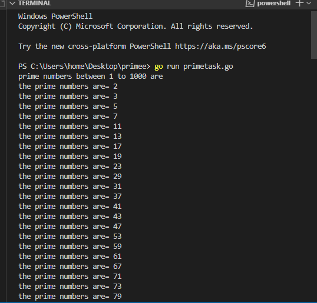The image size is (317, 303).
Task: Click output line 'the prime numbers are= 23'
Action: pos(70,167)
